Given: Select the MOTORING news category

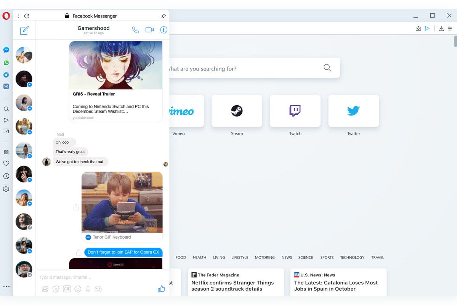Looking at the screenshot, I should (x=265, y=257).
